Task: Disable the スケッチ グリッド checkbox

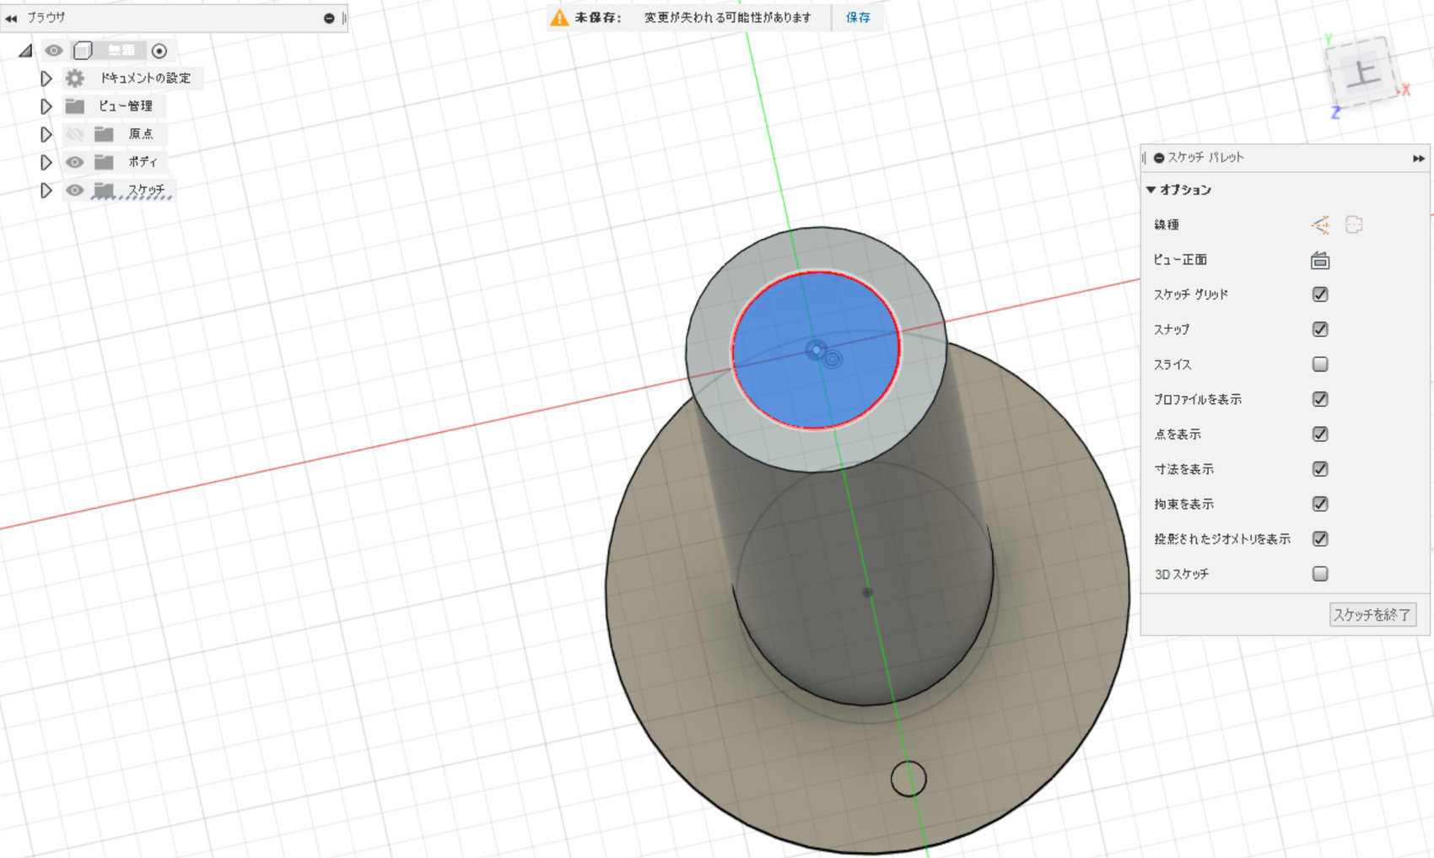Action: [x=1320, y=294]
